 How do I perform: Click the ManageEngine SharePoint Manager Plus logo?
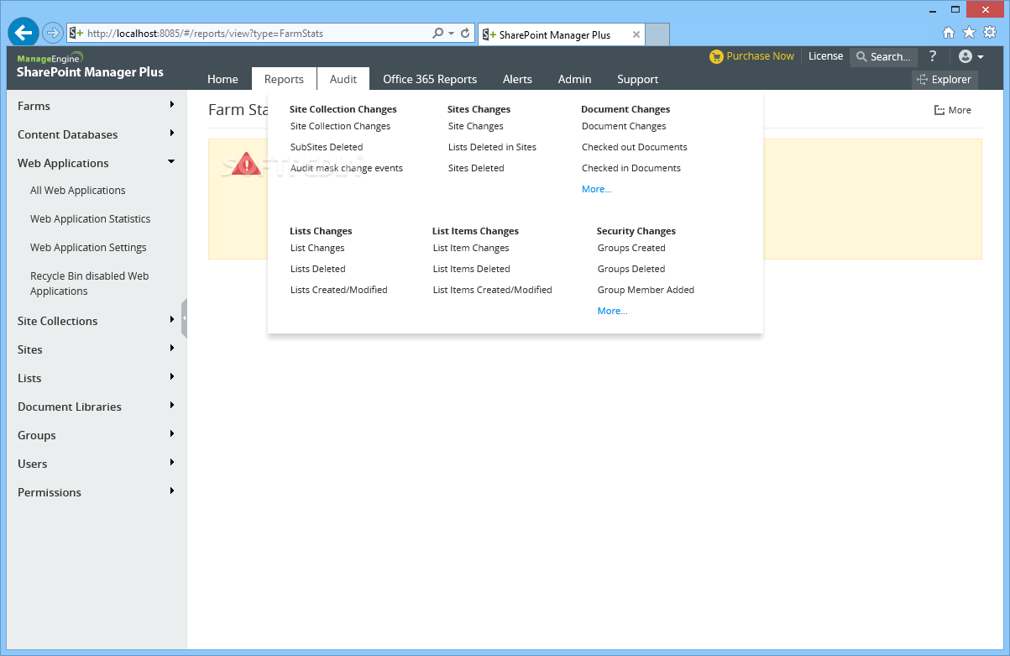pyautogui.click(x=90, y=66)
